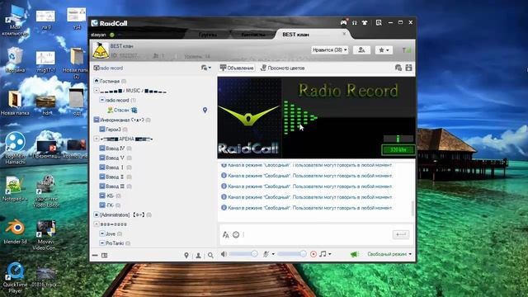This screenshot has height=297, width=528.
Task: Click the save disk icon above the banner
Action: [409, 68]
